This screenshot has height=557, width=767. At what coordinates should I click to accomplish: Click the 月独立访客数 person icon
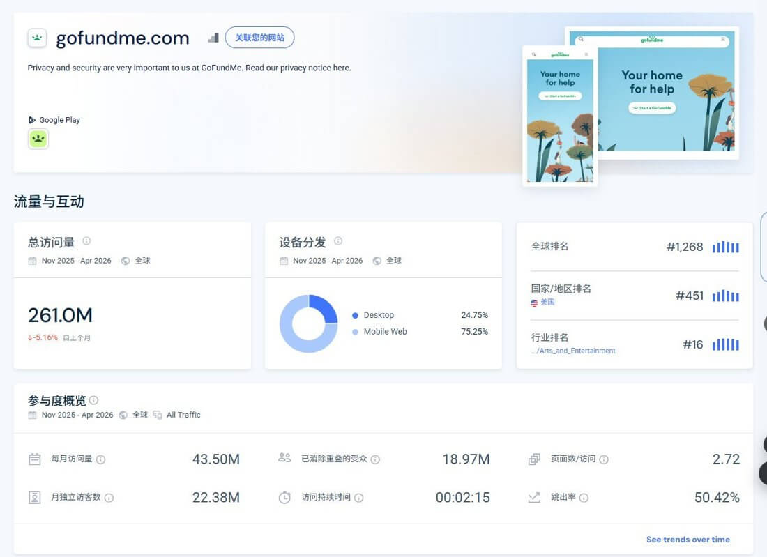(x=35, y=497)
